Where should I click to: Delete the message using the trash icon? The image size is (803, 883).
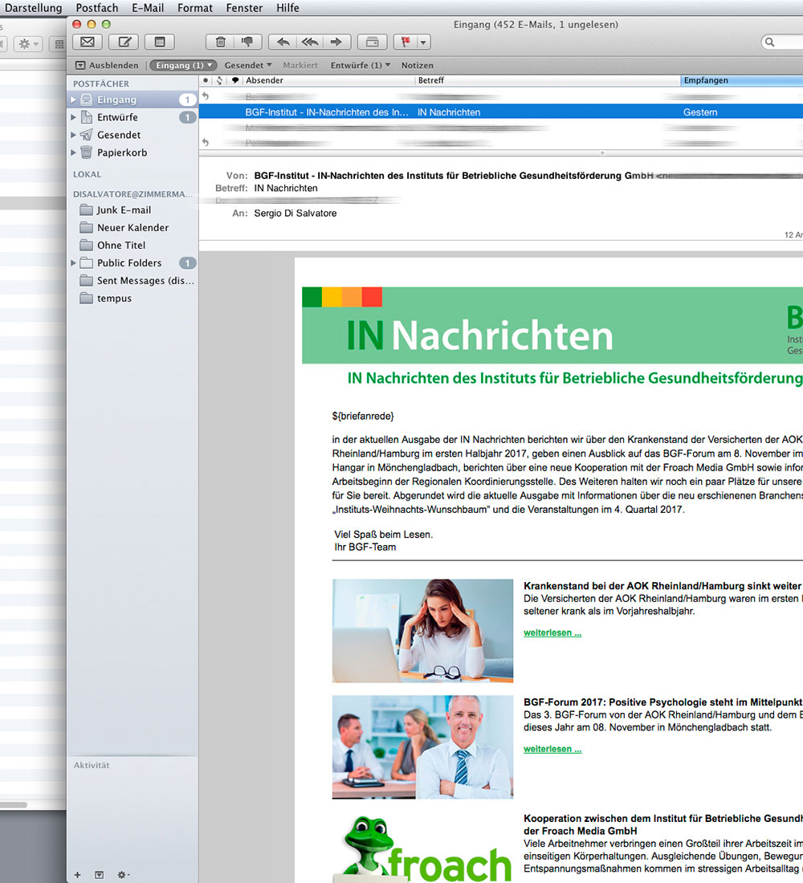(x=220, y=42)
